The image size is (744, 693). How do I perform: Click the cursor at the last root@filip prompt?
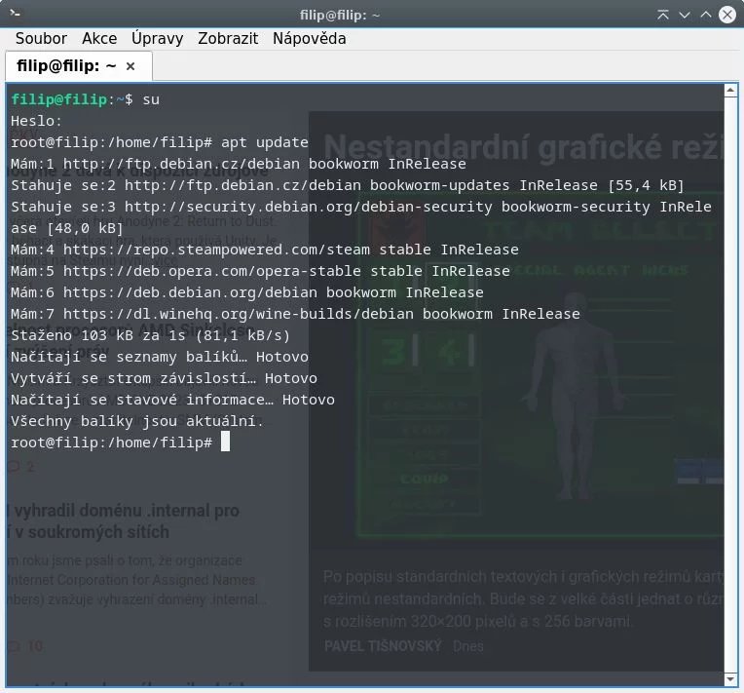[x=225, y=443]
